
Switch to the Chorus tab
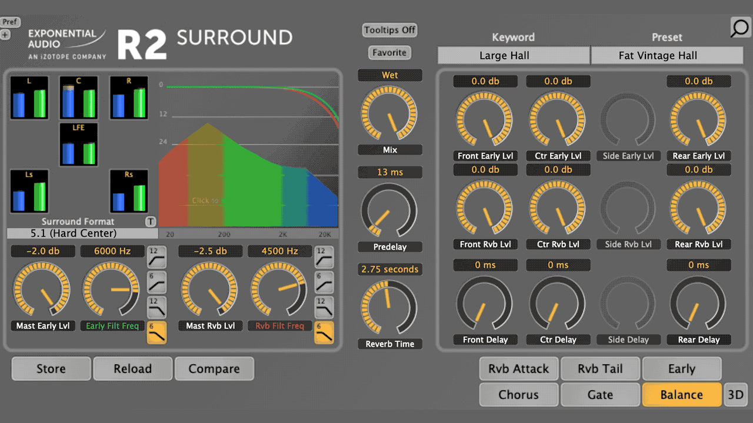pyautogui.click(x=518, y=395)
